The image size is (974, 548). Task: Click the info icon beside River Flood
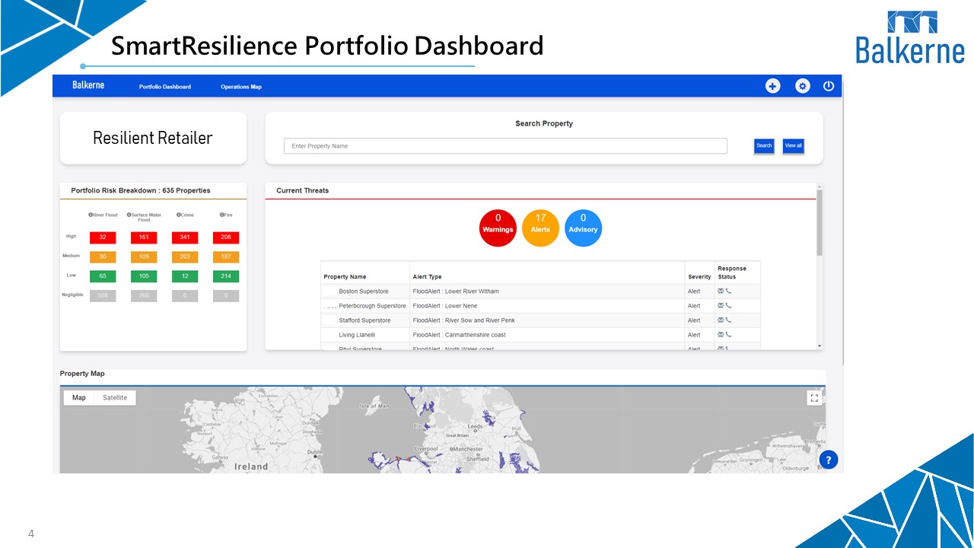(x=91, y=215)
